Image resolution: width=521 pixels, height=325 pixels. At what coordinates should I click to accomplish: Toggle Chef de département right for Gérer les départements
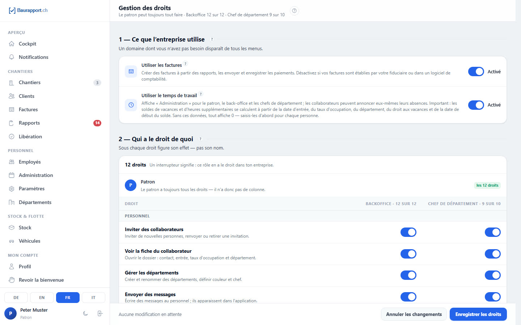493,275
